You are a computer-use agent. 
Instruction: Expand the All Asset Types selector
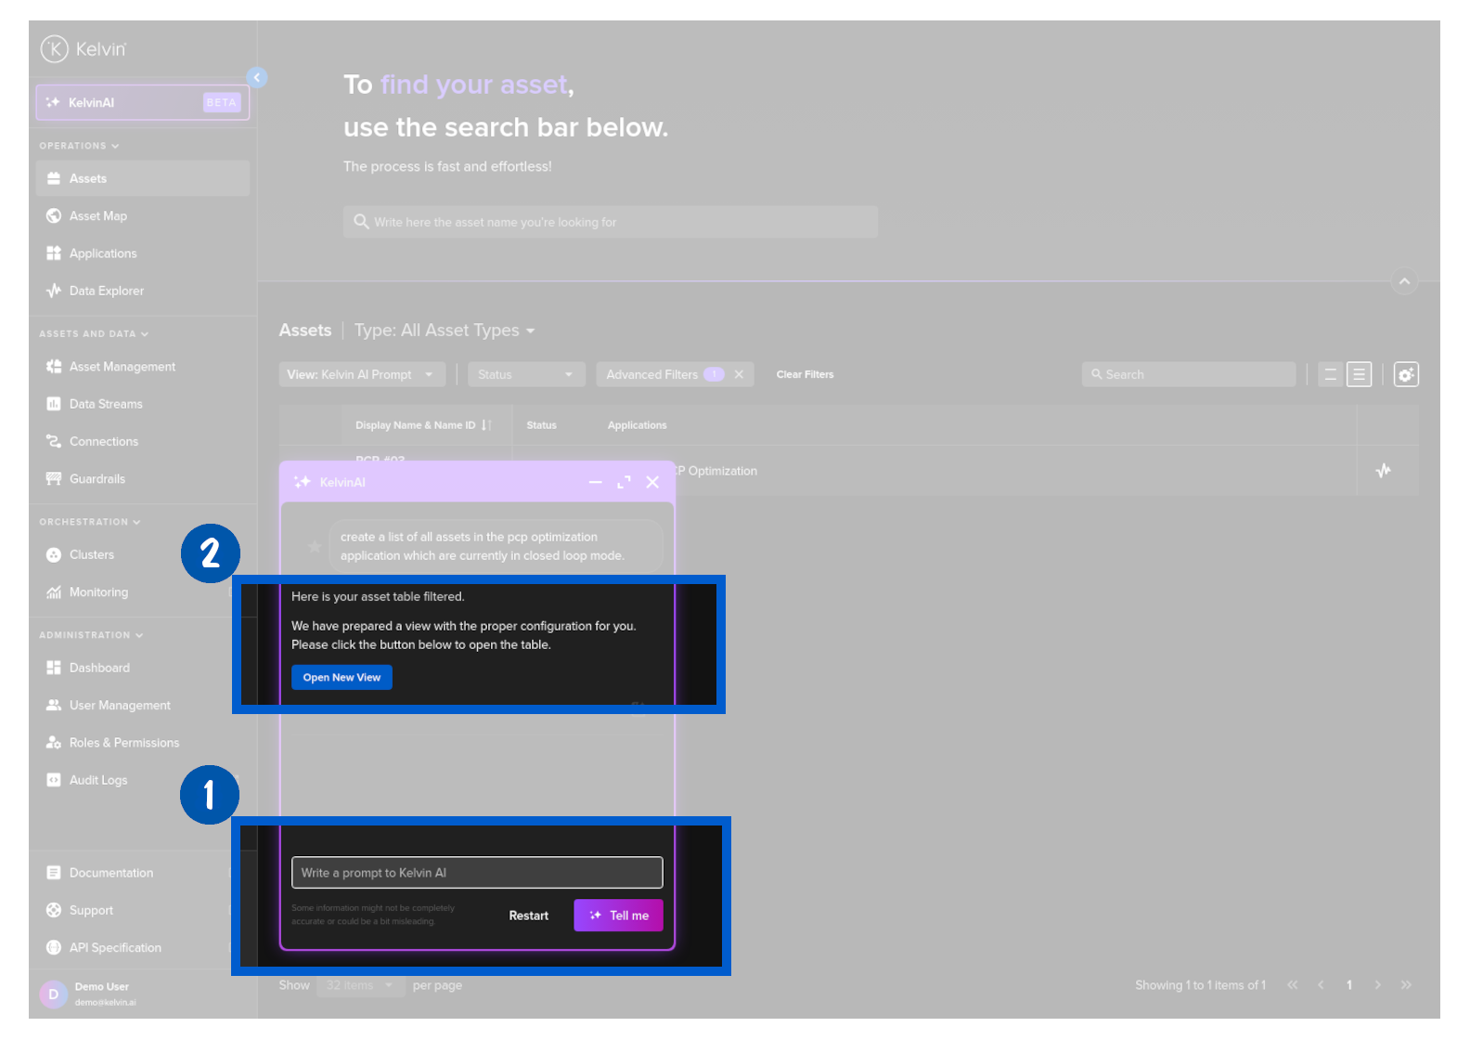click(445, 331)
